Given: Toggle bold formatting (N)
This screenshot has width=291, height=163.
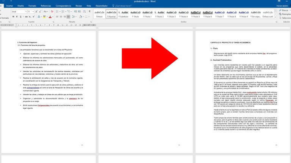Looking at the screenshot, I should pyautogui.click(x=13, y=17).
